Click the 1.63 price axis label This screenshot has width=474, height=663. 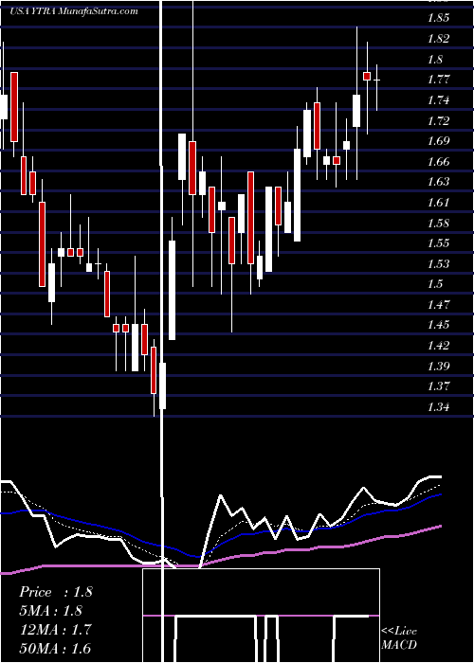(438, 182)
